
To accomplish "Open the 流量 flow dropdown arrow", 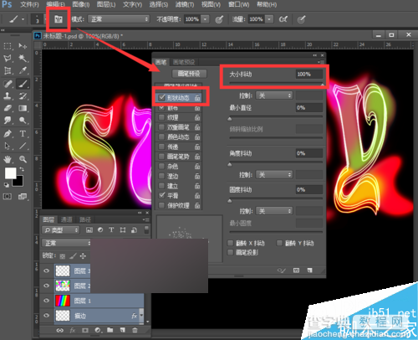I will coord(269,19).
